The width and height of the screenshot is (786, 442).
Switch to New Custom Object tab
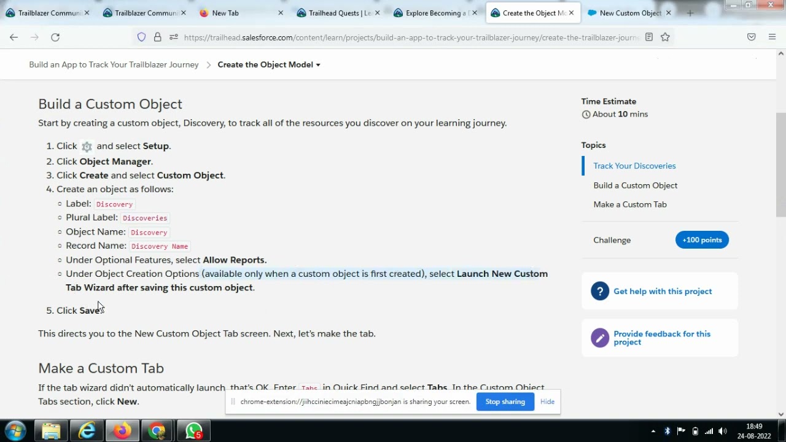pyautogui.click(x=630, y=13)
